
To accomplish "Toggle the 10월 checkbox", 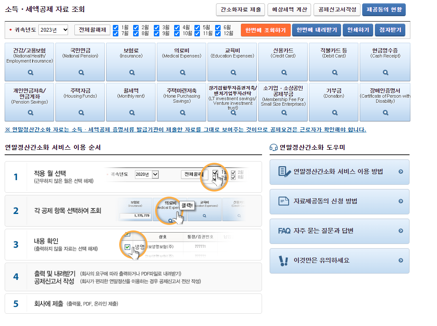I will [177, 33].
